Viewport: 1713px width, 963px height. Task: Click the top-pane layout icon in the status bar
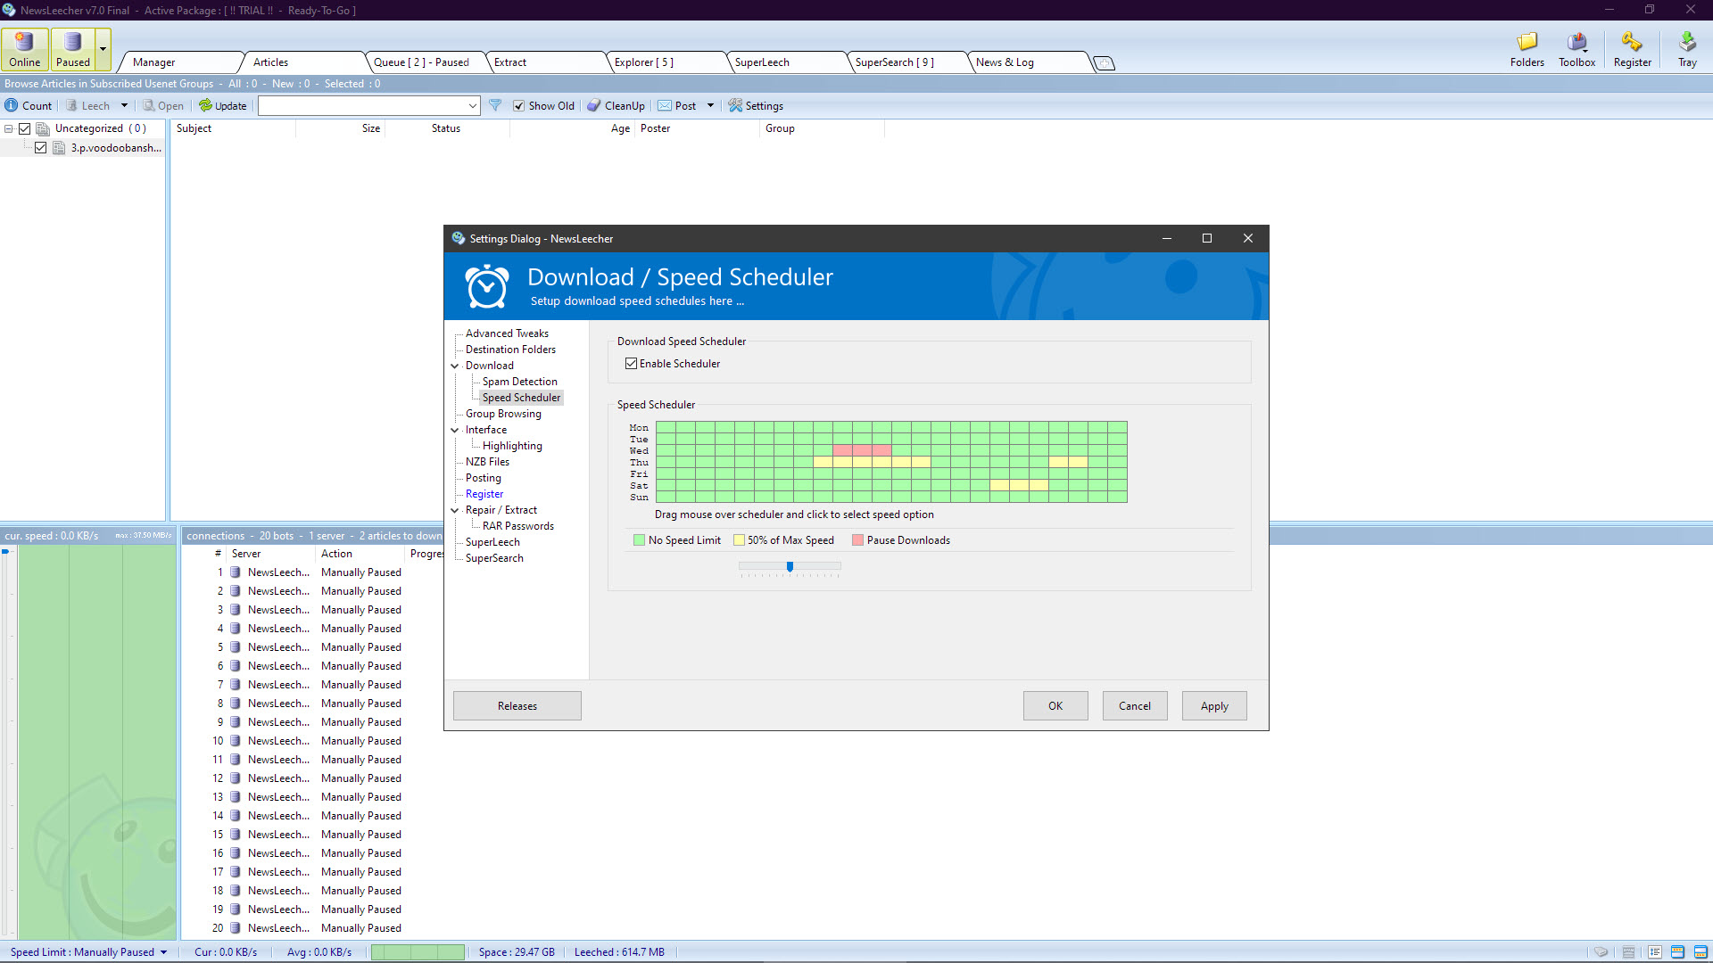[1677, 951]
